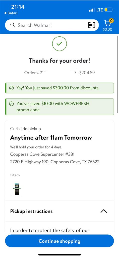
Task: Tap the battery status icon
Action: pos(109,10)
